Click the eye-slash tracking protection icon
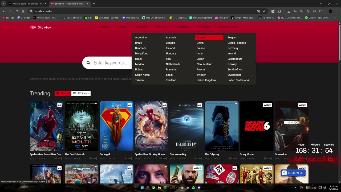Viewport: 341px width, 192px height. coord(258,11)
